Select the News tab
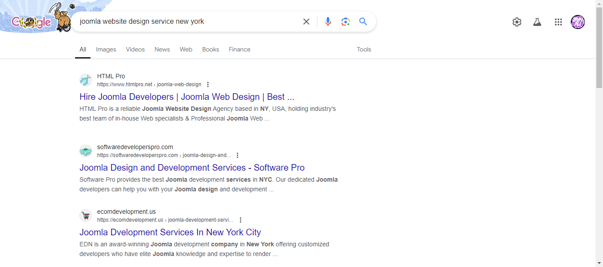Viewport: 603px width, 267px height. [162, 49]
